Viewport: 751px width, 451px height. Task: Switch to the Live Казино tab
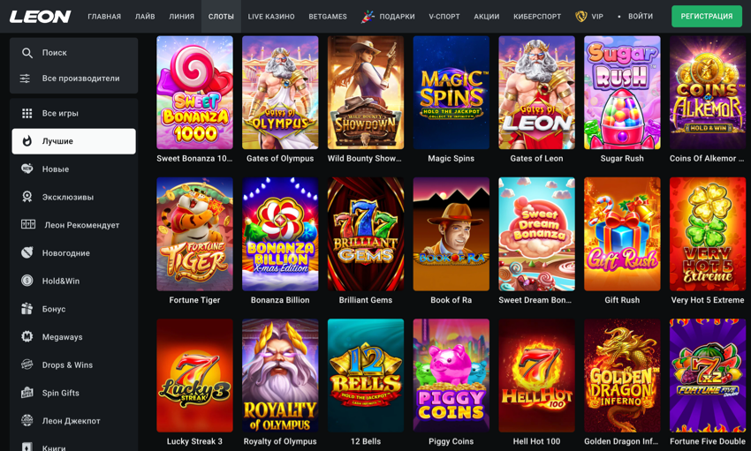(271, 16)
